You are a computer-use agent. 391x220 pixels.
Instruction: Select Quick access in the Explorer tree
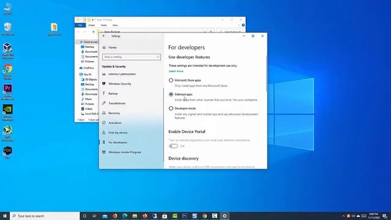point(89,42)
